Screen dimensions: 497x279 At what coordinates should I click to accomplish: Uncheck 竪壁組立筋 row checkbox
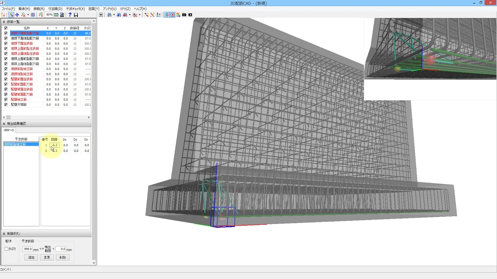coord(6,100)
